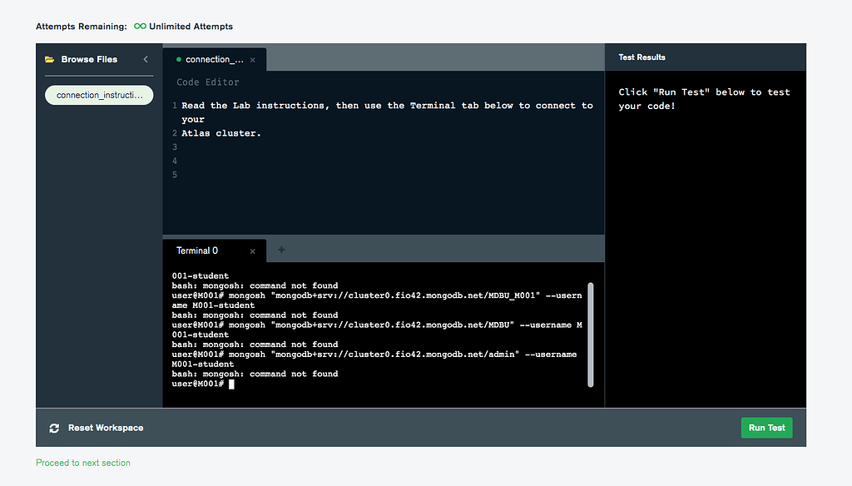Collapse the Browse Files sidebar with the chevron
This screenshot has width=852, height=486.
point(145,59)
